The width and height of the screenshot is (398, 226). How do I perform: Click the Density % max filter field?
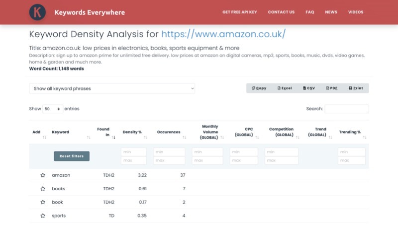point(133,160)
